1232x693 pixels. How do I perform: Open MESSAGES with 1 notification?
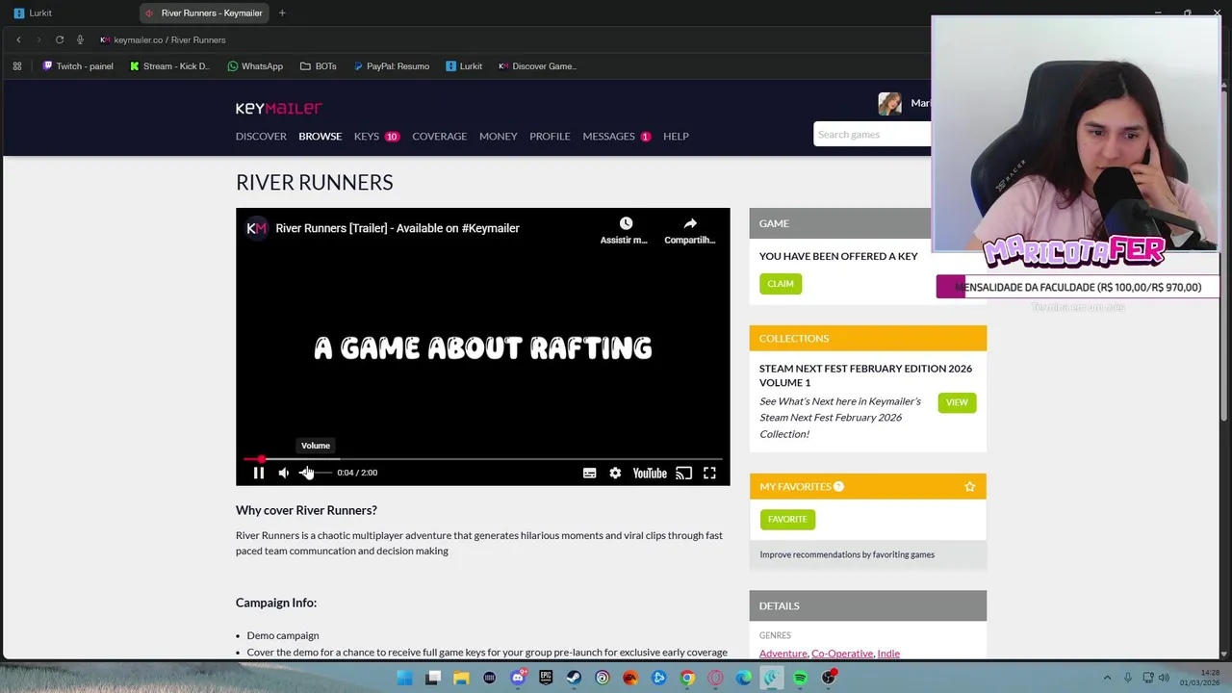click(x=616, y=136)
